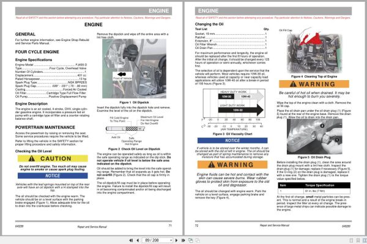Click the 'Displacement' specification row
The image size is (367, 244).
point(51,75)
